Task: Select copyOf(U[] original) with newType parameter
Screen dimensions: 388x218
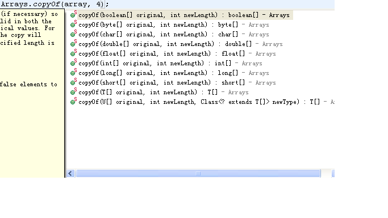Action: [x=206, y=102]
